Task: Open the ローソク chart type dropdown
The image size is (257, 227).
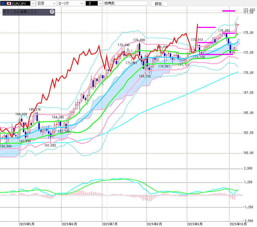Action: [x=71, y=4]
